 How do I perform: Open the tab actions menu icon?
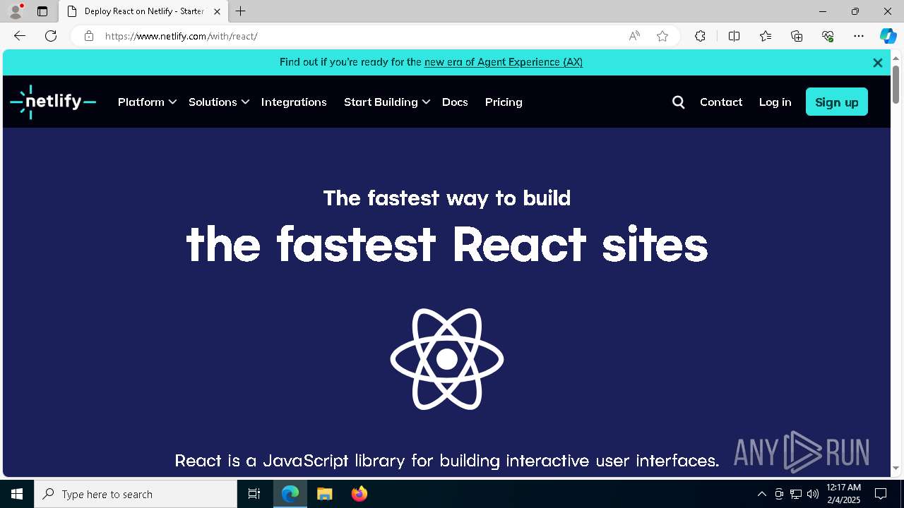[x=42, y=11]
